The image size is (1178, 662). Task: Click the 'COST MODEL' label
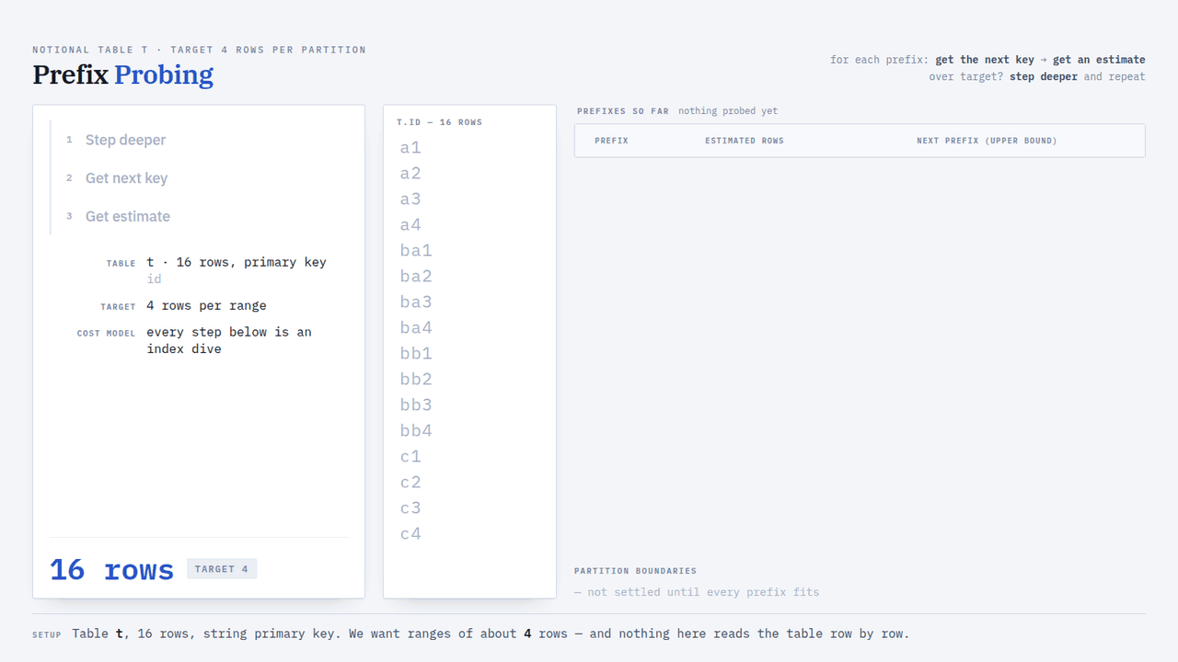[106, 333]
